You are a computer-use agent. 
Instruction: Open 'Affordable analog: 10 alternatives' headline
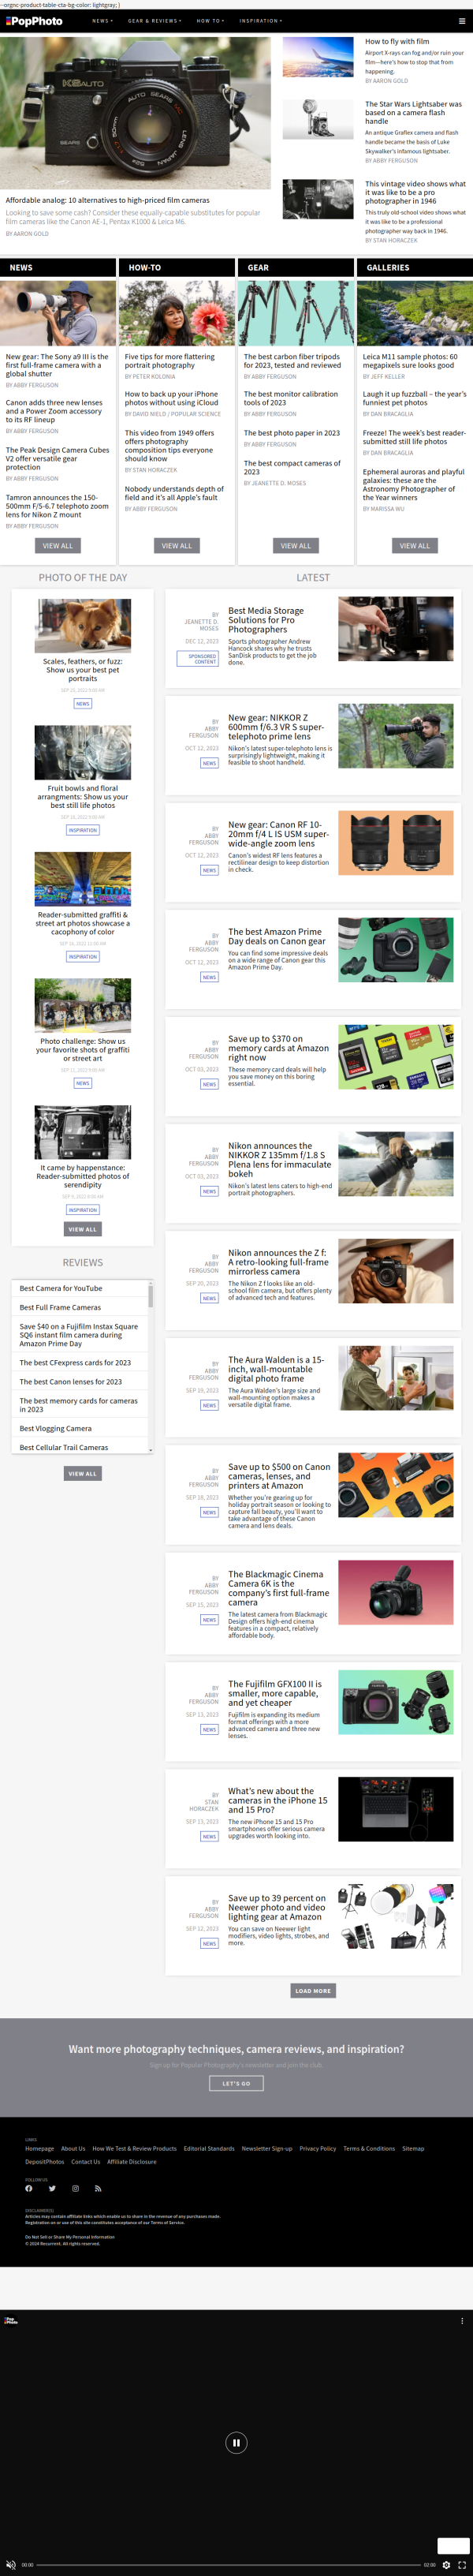108,200
